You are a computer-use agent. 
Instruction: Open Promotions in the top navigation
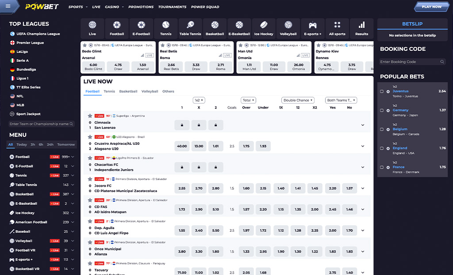(141, 7)
